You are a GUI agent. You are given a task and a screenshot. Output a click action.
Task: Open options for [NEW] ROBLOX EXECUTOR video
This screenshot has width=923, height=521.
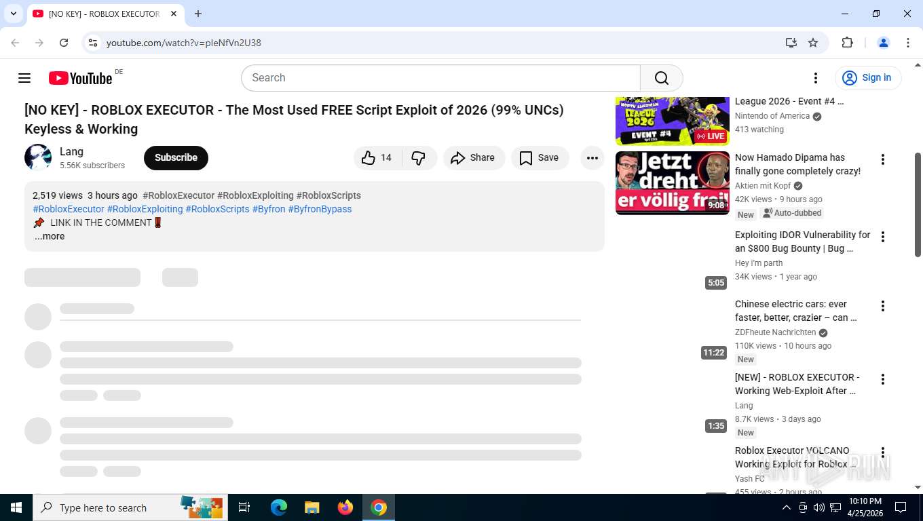coord(883,379)
